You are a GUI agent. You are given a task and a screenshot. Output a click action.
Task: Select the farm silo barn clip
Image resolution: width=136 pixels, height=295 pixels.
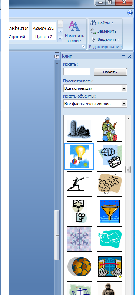[79, 129]
